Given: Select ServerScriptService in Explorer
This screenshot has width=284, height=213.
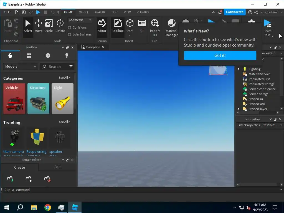Looking at the screenshot, I should click(262, 89).
